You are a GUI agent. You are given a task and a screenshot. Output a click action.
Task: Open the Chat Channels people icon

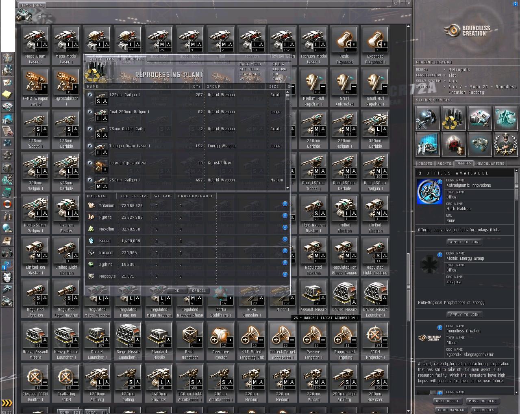[x=7, y=216]
